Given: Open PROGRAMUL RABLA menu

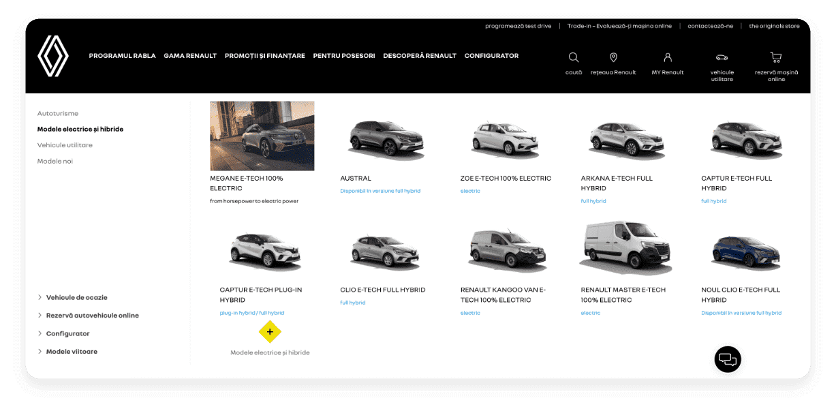Looking at the screenshot, I should click(x=122, y=56).
